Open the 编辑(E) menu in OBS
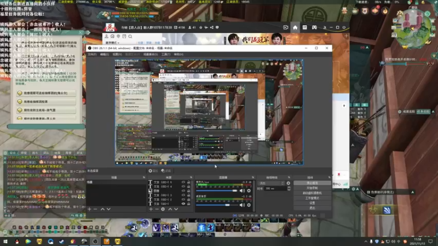This screenshot has width=438, height=246. point(105,54)
